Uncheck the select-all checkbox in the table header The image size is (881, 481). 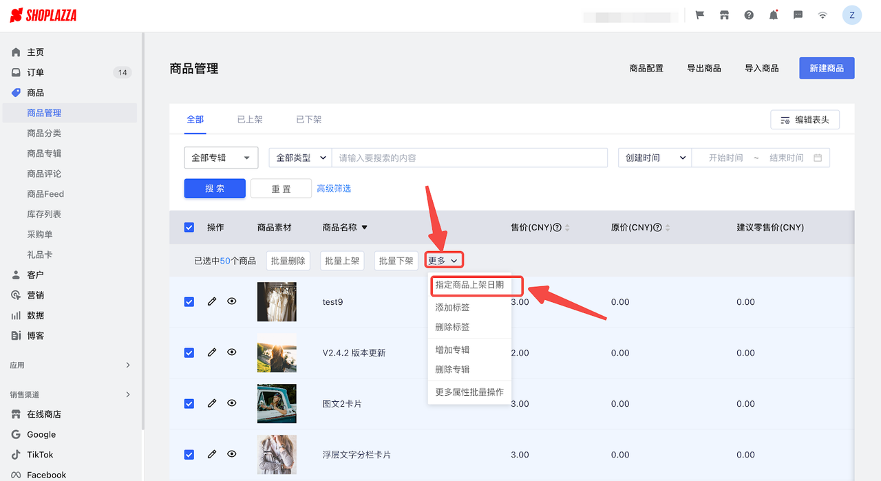pyautogui.click(x=189, y=226)
